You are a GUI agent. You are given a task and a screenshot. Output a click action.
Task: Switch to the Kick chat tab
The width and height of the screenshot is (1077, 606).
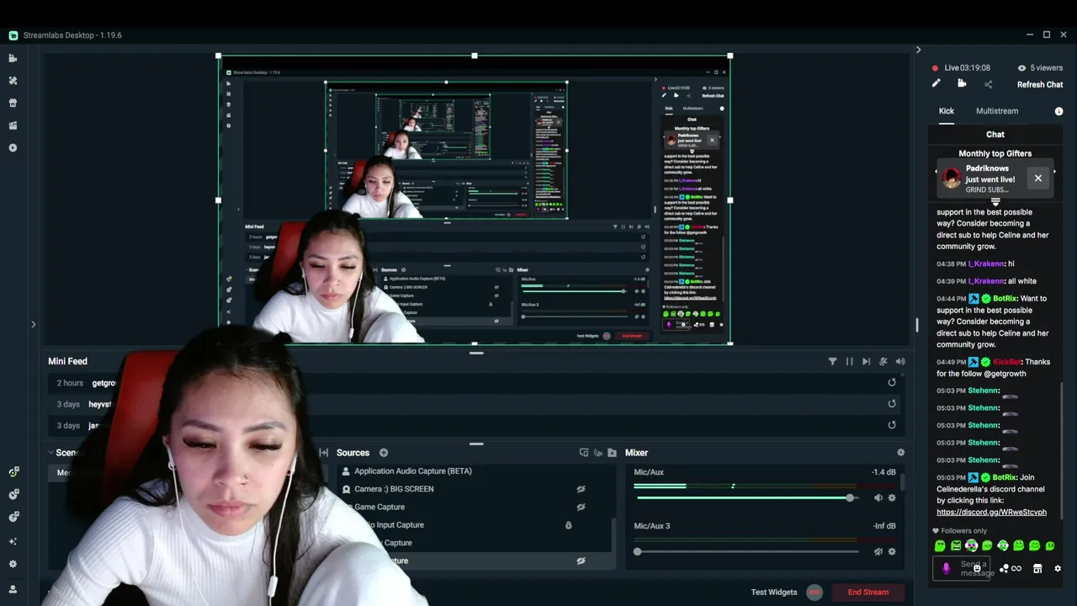coord(947,111)
